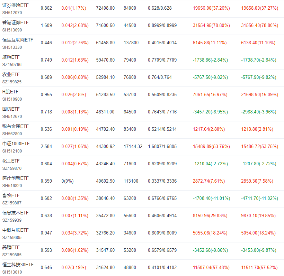284x276 pixels.
Task: Select code SZ159605
Action: [x=12, y=238]
